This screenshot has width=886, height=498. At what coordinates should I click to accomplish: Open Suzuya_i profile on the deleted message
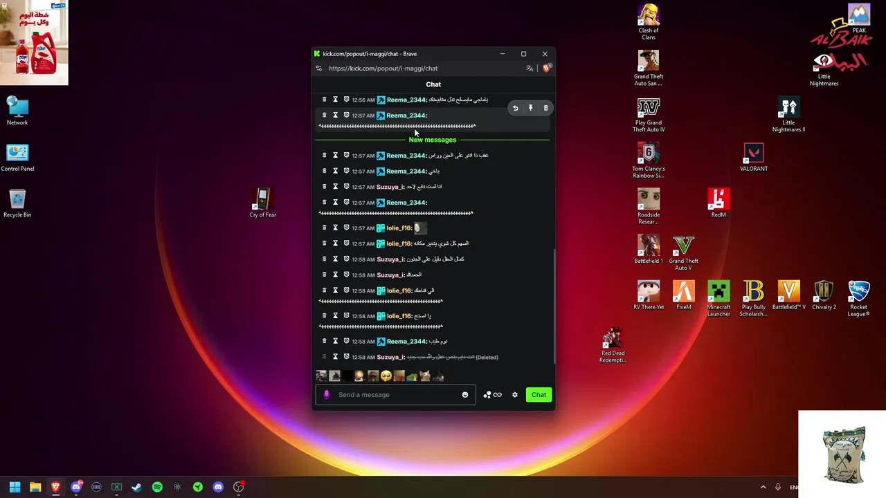[390, 357]
